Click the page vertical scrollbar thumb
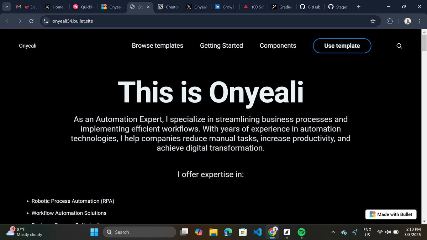 pyautogui.click(x=424, y=43)
